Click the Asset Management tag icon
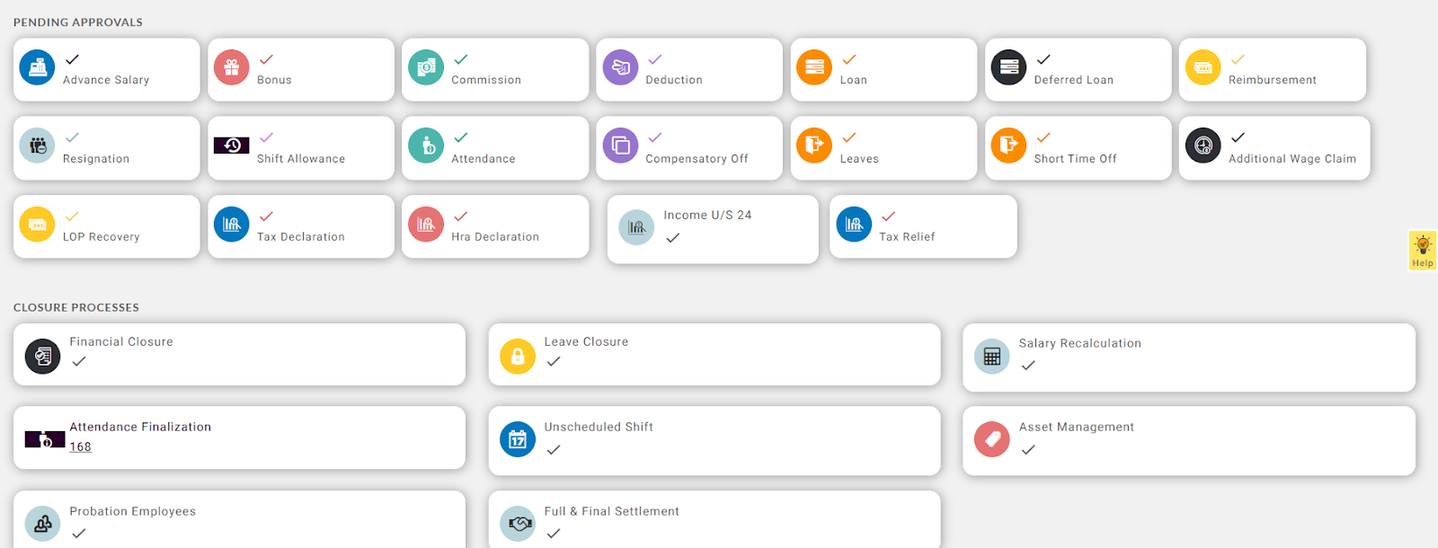The width and height of the screenshot is (1438, 548). pyautogui.click(x=992, y=439)
